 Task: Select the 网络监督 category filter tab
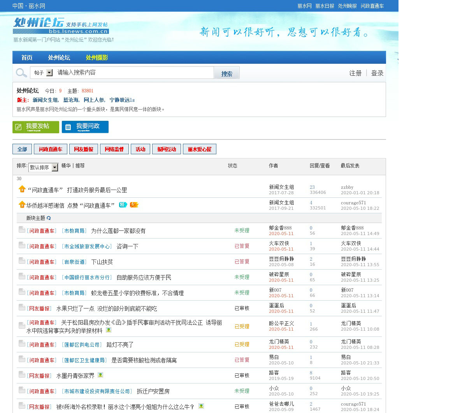coord(114,149)
